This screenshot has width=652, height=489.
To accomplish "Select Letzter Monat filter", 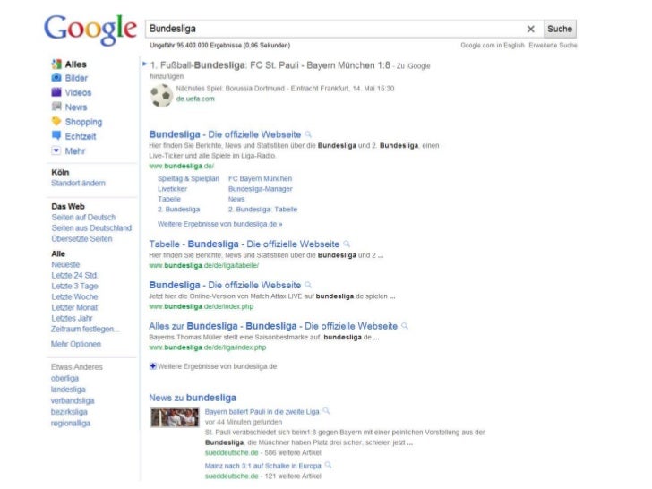I will (74, 307).
